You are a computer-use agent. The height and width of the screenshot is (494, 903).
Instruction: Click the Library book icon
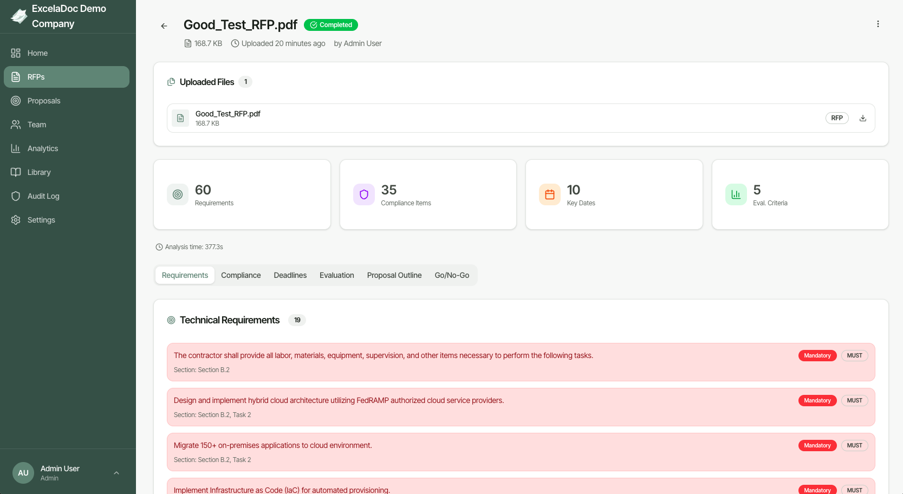click(16, 172)
